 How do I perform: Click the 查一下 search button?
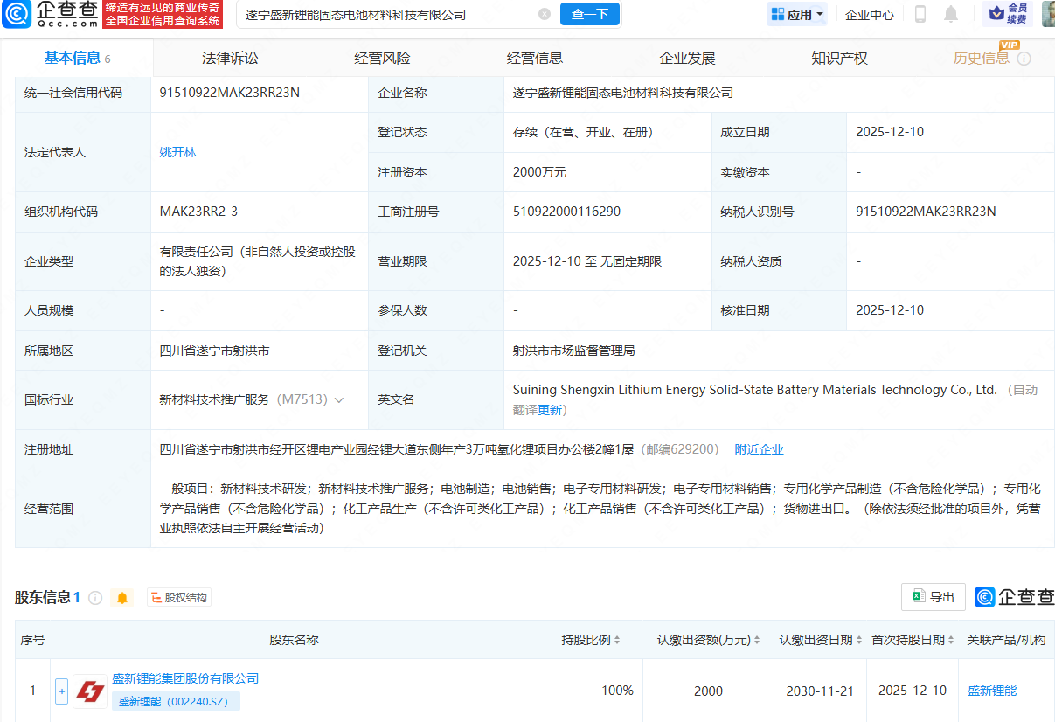coord(589,14)
